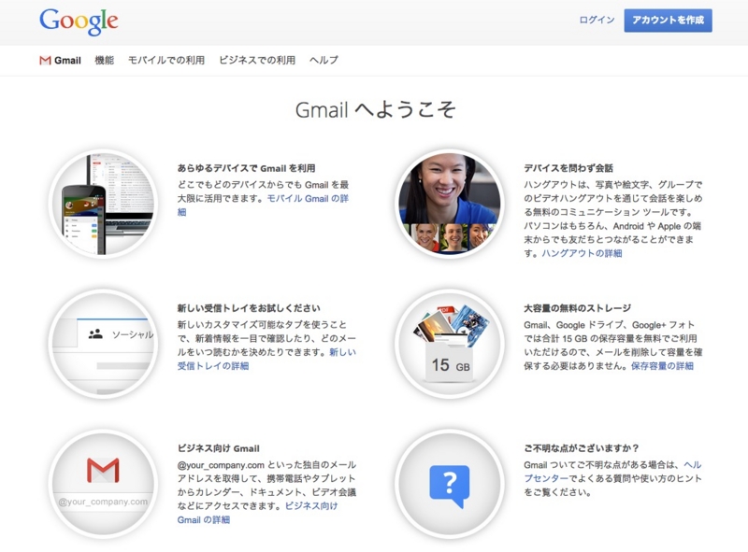
Task: Click the Google logo
Action: 79,21
